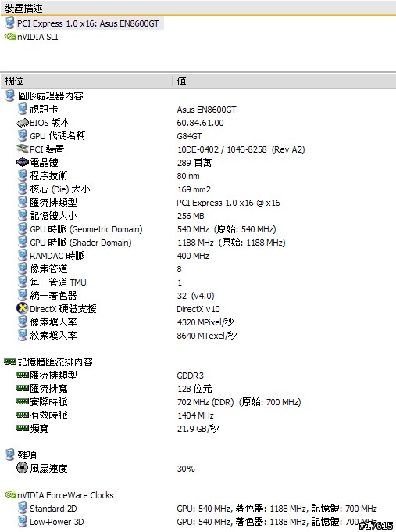Image resolution: width=396 pixels, height=532 pixels.
Task: Click the memory icon beside 有效時脈
Action: pyautogui.click(x=23, y=415)
